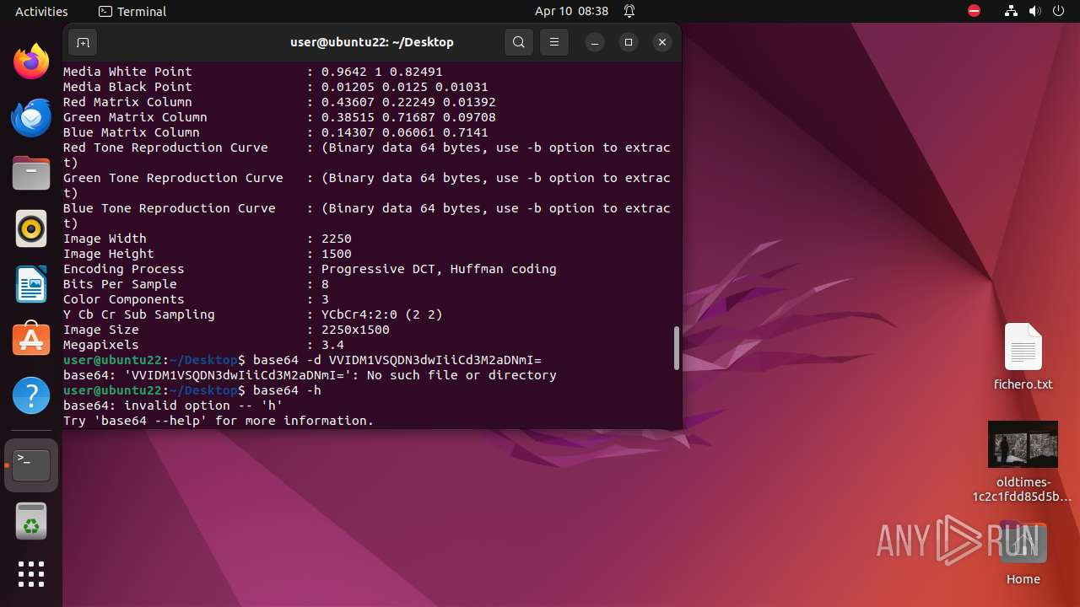
Task: Launch Thunderbird mail from the dock
Action: tap(31, 117)
